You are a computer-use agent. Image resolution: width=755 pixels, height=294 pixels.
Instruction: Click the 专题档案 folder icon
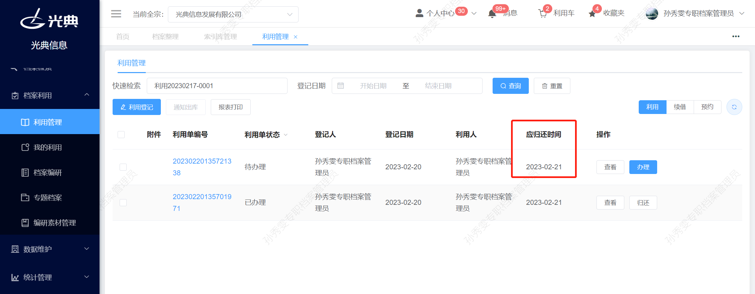25,197
